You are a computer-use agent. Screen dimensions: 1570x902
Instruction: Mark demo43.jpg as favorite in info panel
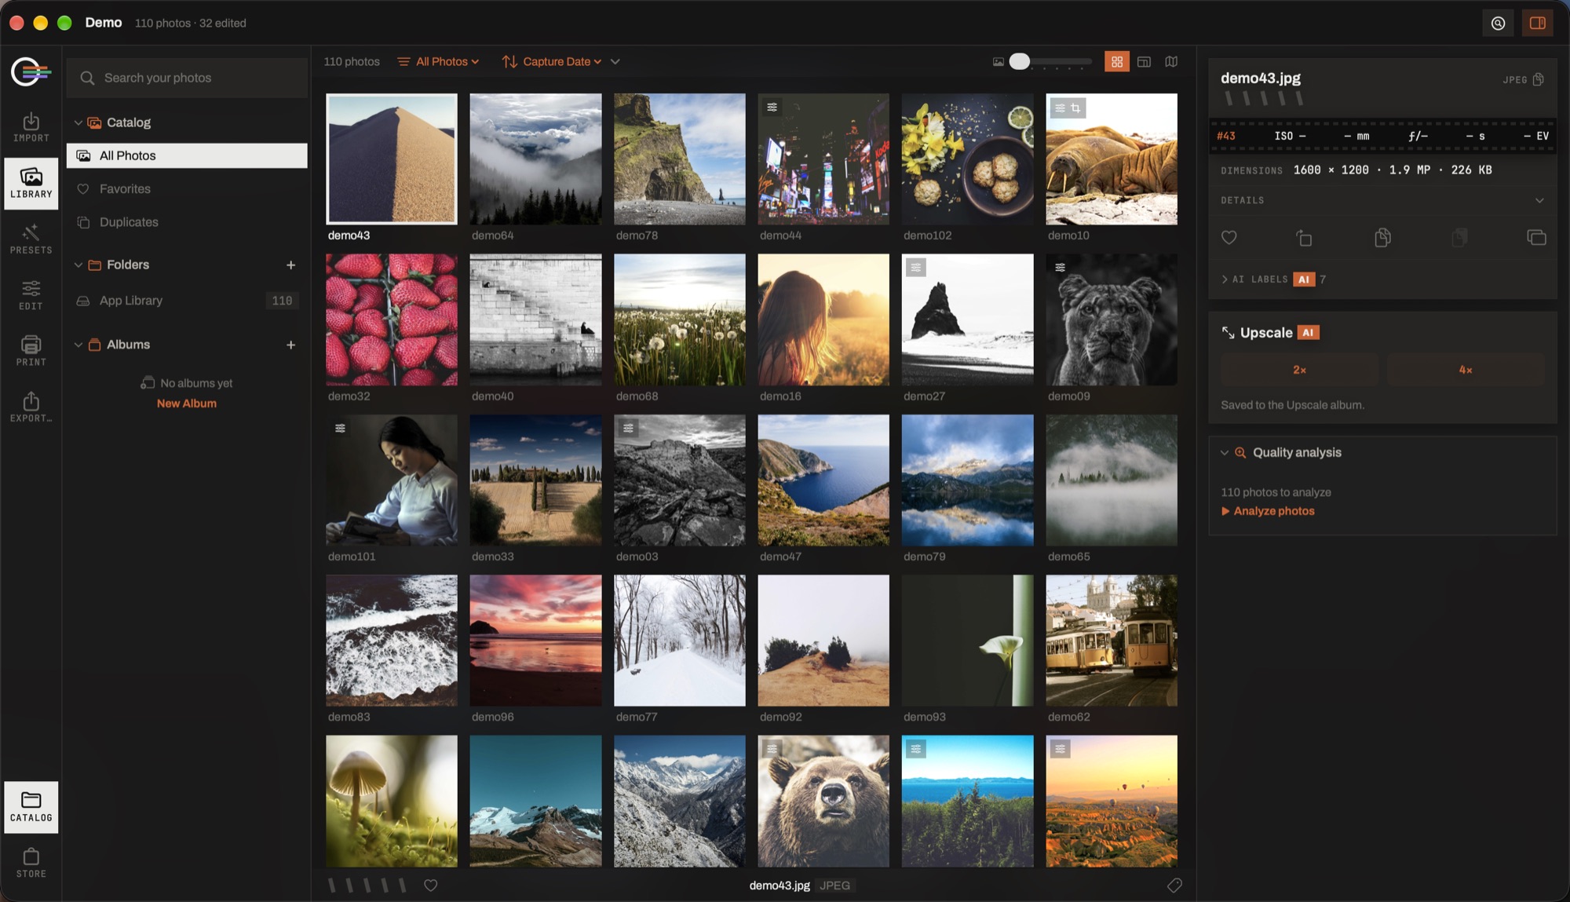coord(1229,237)
